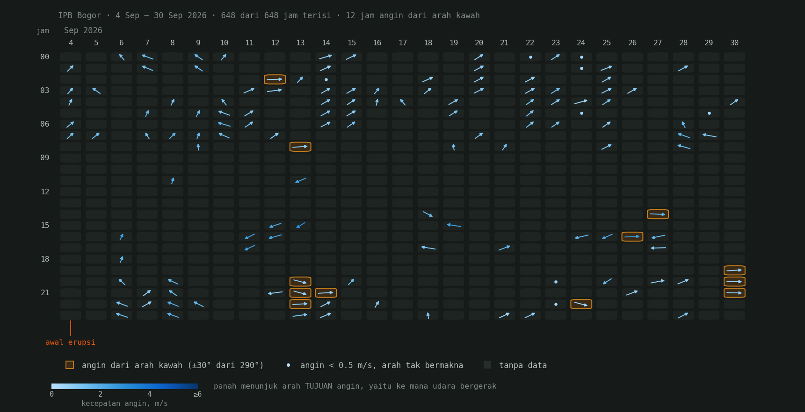Viewport: 805px width, 412px height.
Task: Click the crater-wind cell on 30 Sep at 21:00
Action: click(x=734, y=293)
